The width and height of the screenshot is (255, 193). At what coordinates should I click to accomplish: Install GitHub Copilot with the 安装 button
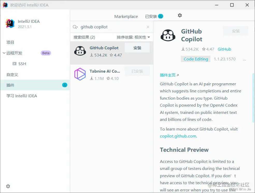click(137, 47)
